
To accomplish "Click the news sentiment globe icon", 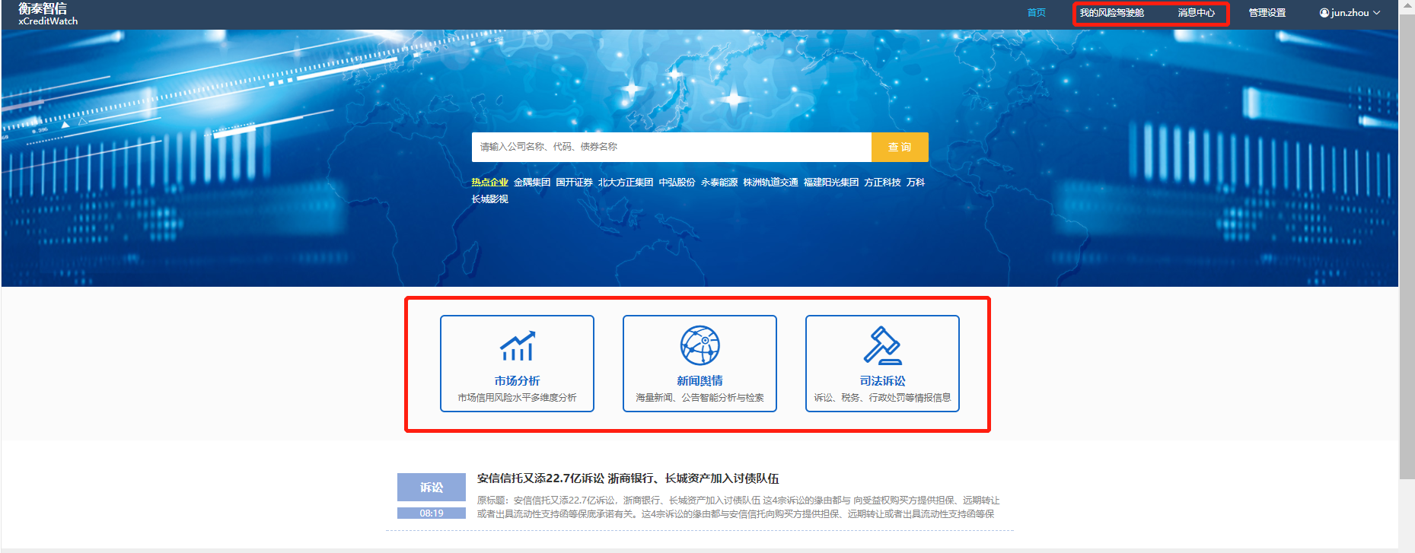I will [x=700, y=345].
